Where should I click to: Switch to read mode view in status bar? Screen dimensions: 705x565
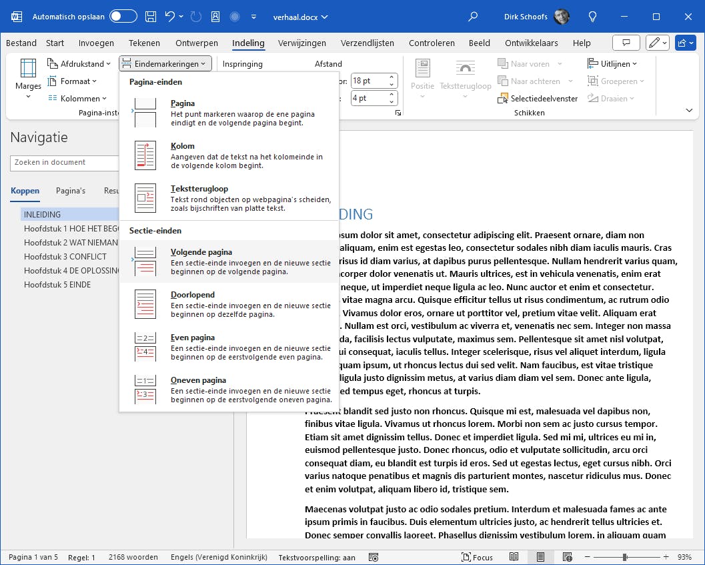pyautogui.click(x=514, y=557)
